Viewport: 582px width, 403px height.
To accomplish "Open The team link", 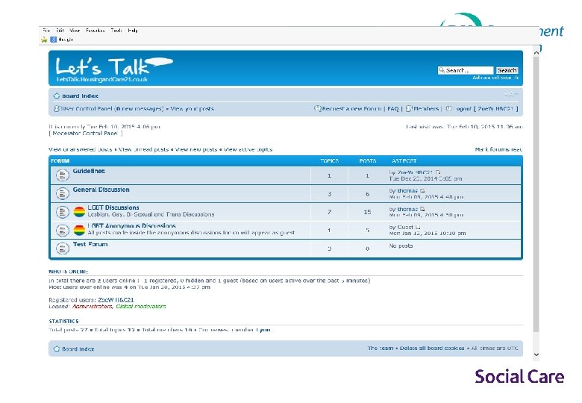I will coord(381,348).
